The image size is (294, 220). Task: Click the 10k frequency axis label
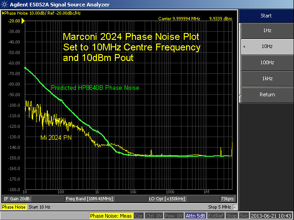coord(133,192)
